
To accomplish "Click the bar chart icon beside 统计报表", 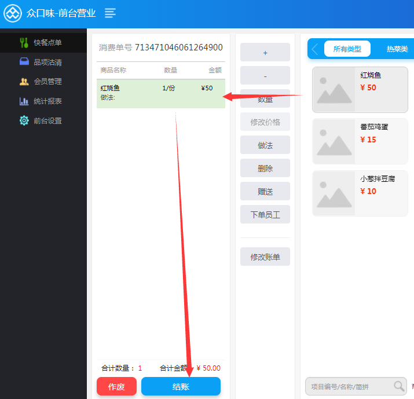I will [24, 101].
